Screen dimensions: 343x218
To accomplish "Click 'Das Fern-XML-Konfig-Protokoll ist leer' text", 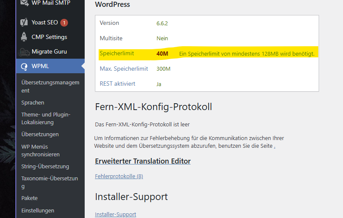I will (x=142, y=125).
